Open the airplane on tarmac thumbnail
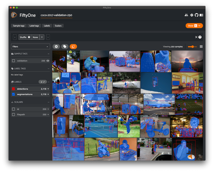 (x=159, y=104)
